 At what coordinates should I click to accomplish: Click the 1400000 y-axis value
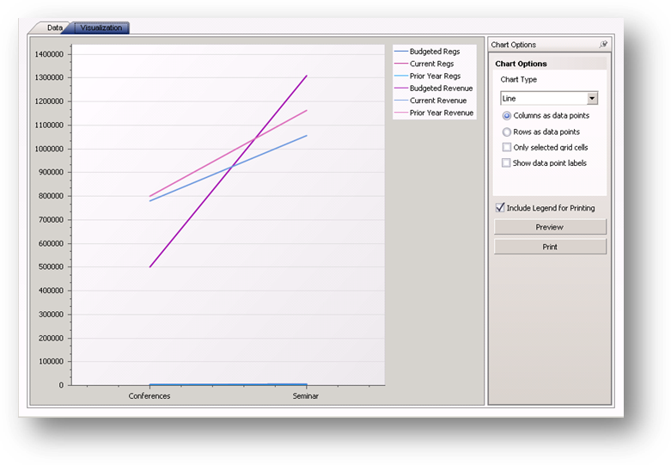pos(49,54)
